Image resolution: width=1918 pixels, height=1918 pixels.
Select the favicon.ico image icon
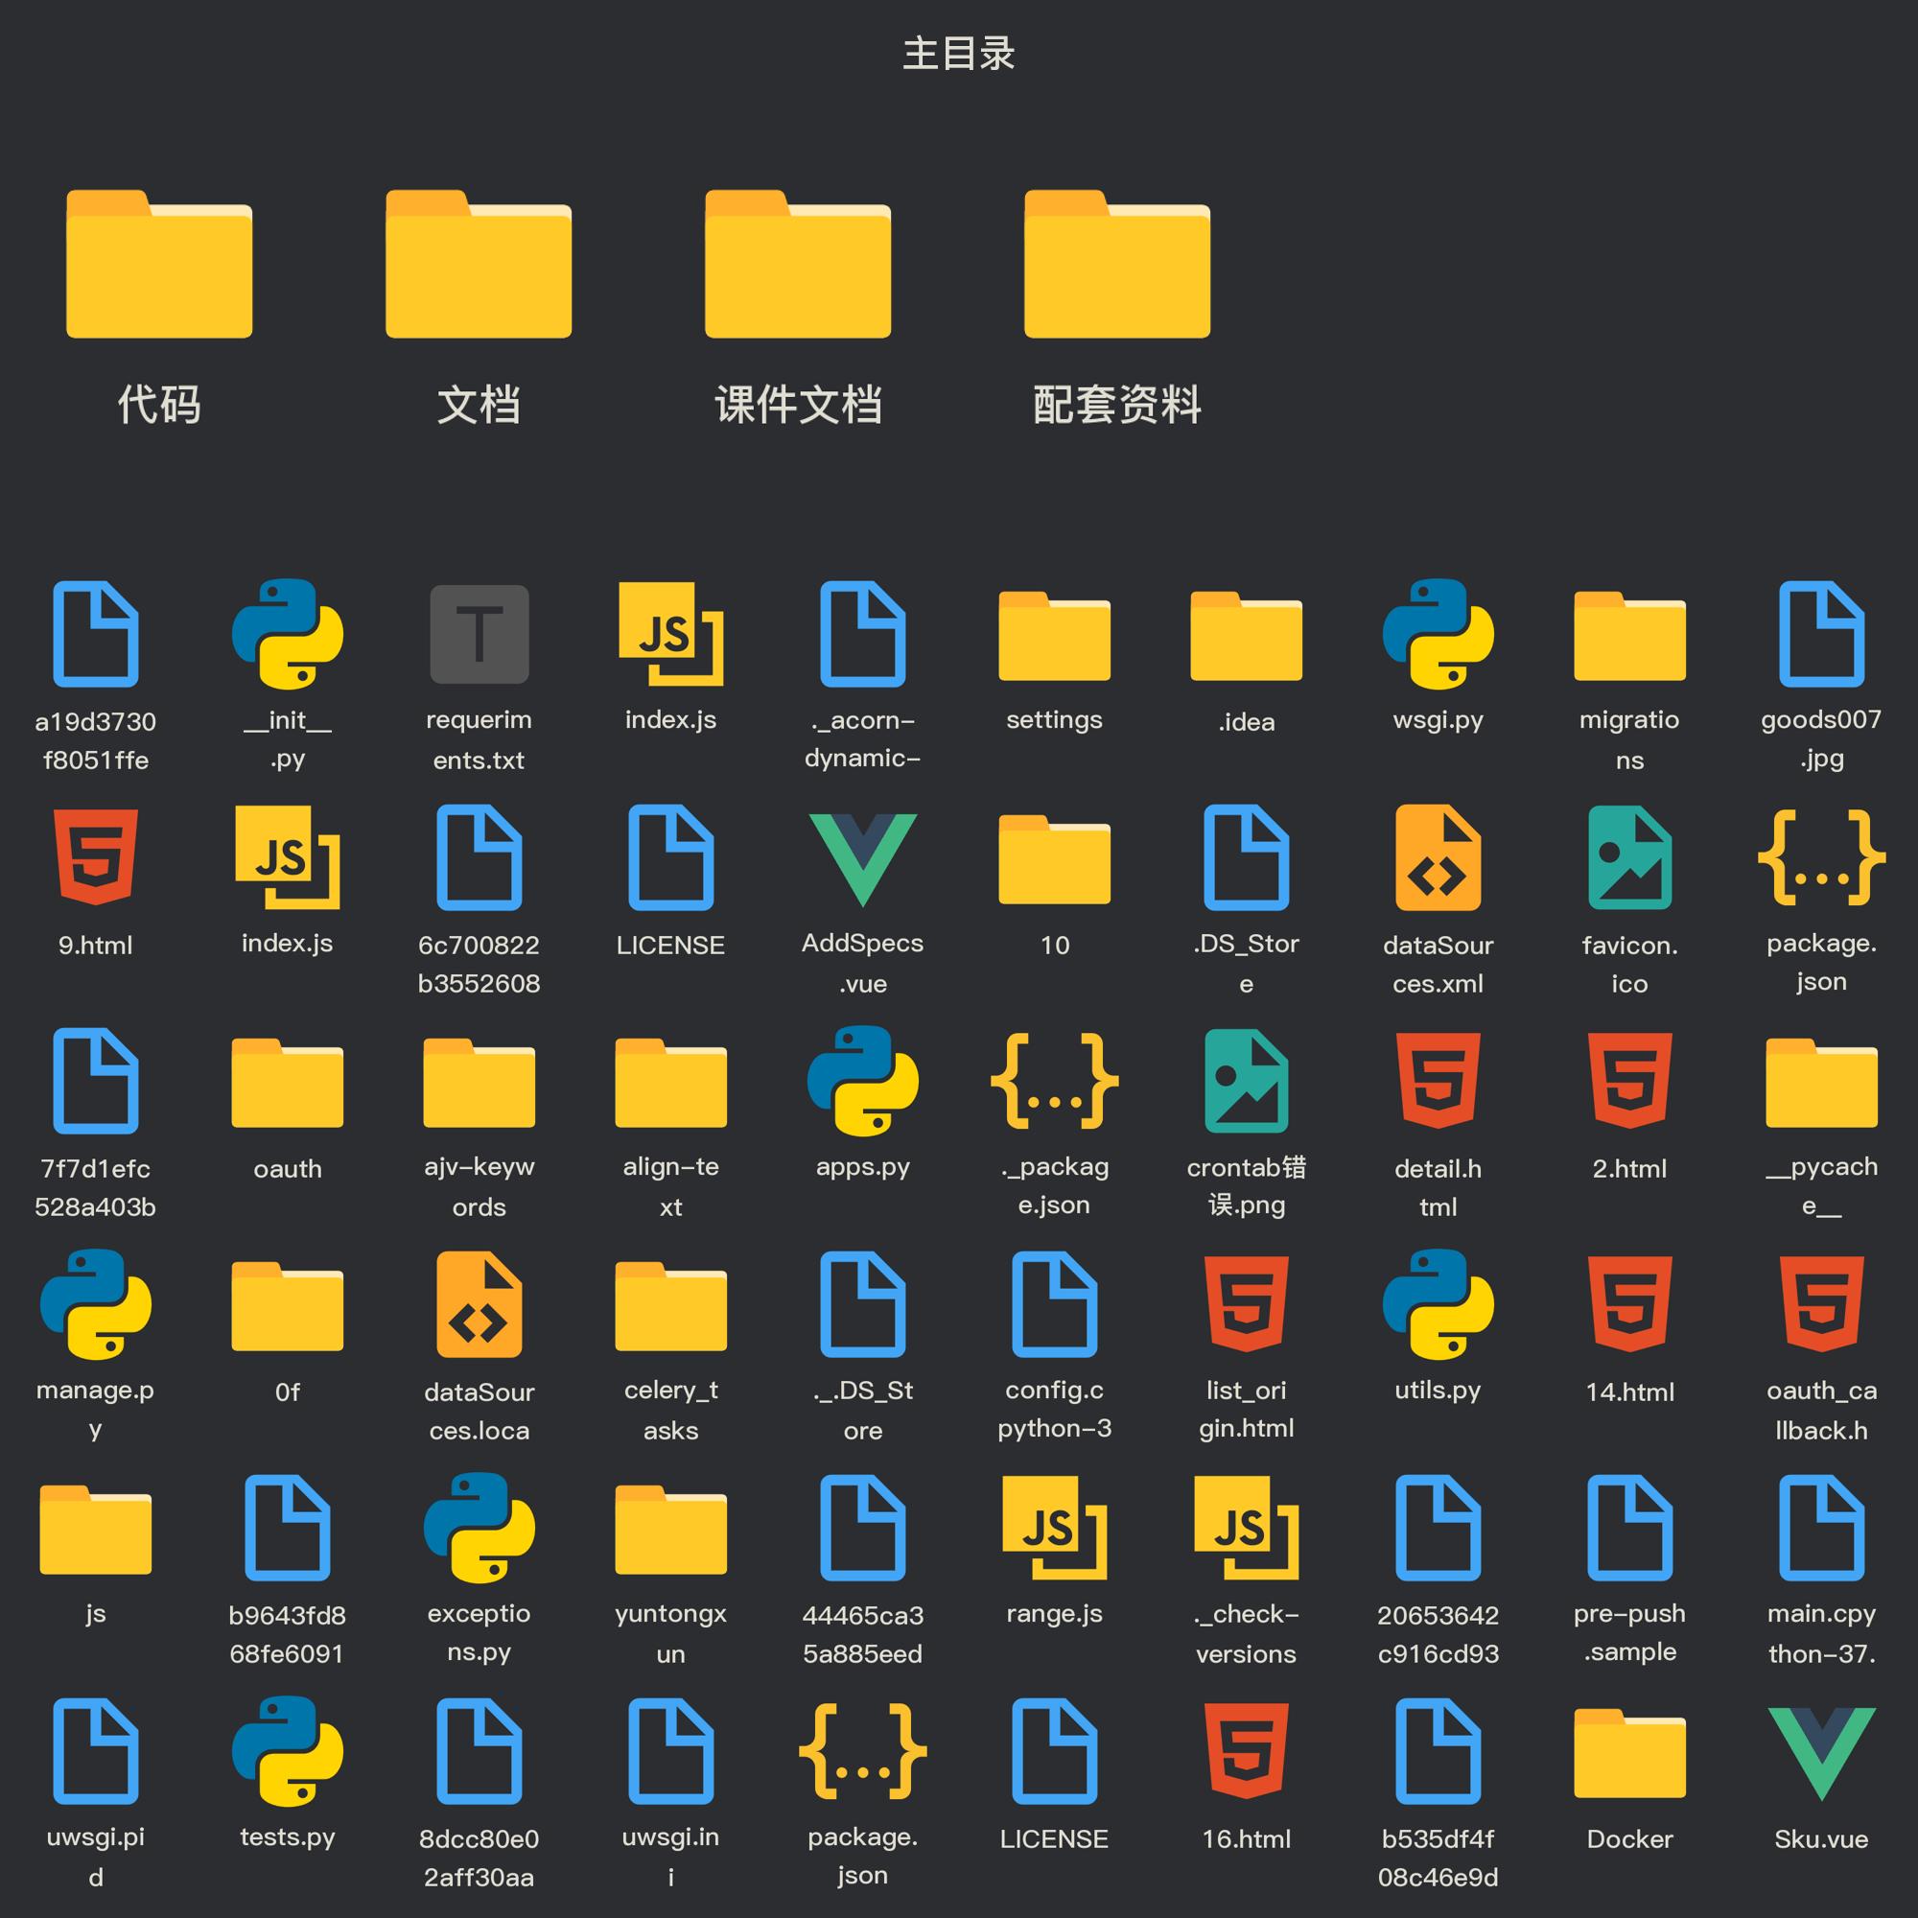[1630, 857]
